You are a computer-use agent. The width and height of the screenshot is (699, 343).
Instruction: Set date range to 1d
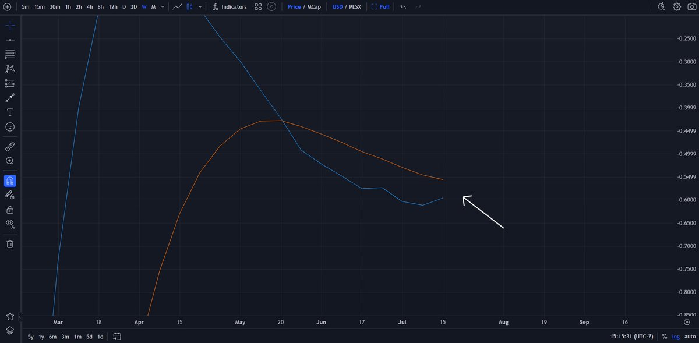[100, 337]
